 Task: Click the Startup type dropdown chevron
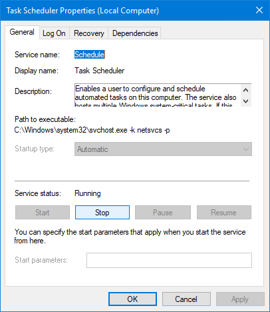pyautogui.click(x=246, y=149)
